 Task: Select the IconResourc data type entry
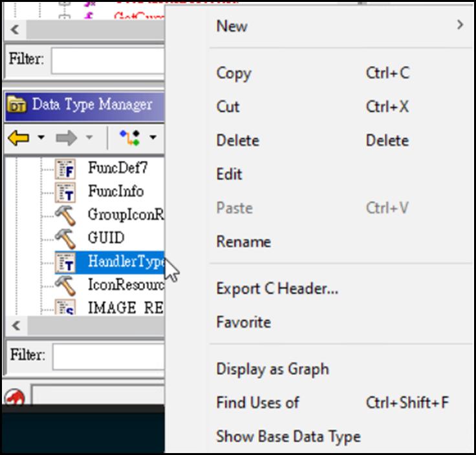point(126,284)
